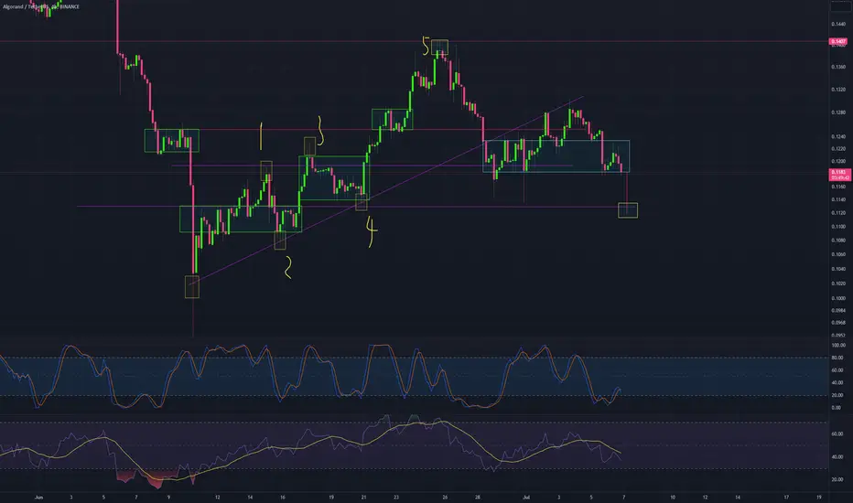Click the 0.1100 price axis value
The image size is (853, 503).
click(x=838, y=226)
